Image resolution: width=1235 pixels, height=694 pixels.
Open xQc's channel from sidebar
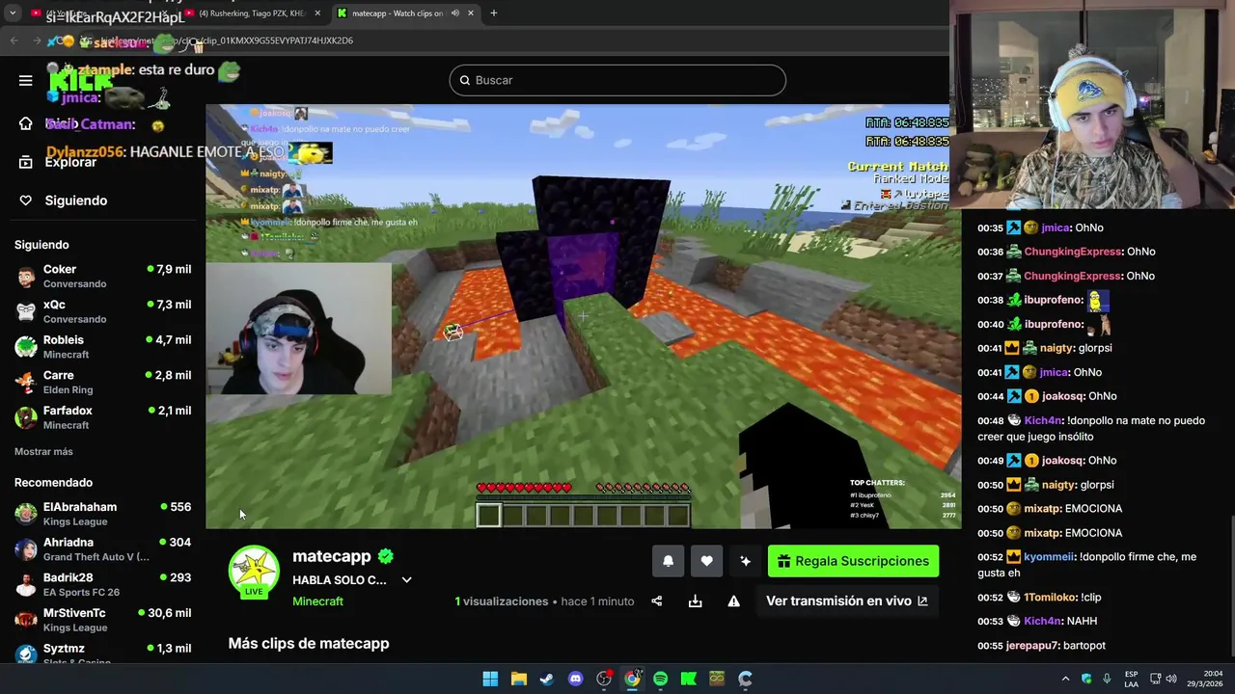tap(102, 311)
